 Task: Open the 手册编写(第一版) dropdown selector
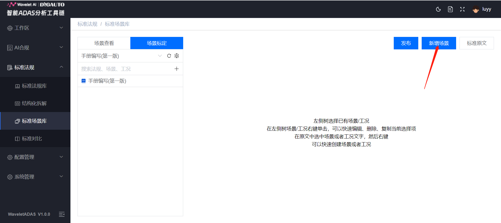(x=122, y=56)
